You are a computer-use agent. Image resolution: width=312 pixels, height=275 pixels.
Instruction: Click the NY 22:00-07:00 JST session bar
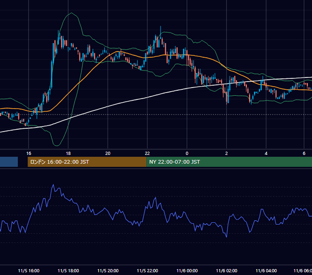pos(229,162)
